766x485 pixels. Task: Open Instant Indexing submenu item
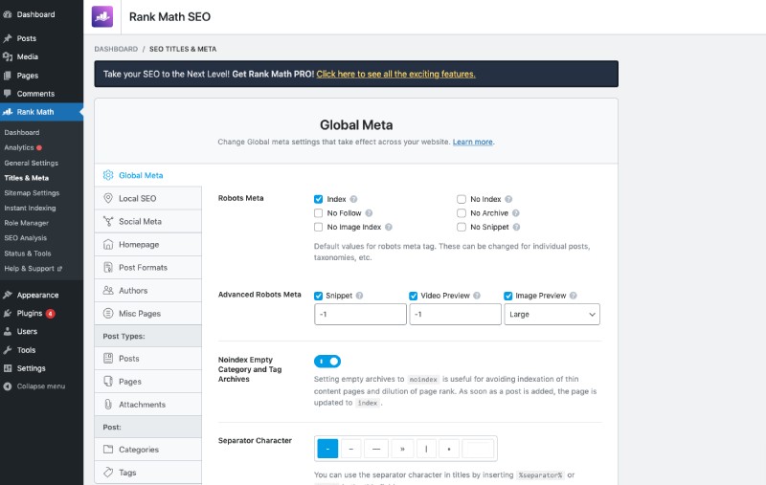point(30,208)
